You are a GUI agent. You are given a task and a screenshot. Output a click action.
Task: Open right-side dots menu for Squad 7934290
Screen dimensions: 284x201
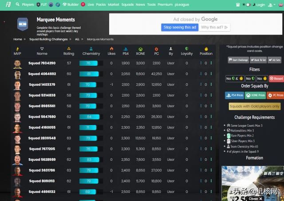211,63
